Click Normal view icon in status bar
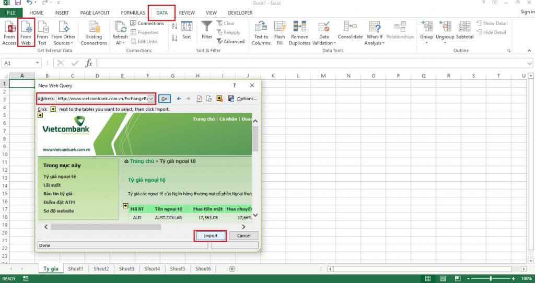The image size is (535, 283). (427, 279)
